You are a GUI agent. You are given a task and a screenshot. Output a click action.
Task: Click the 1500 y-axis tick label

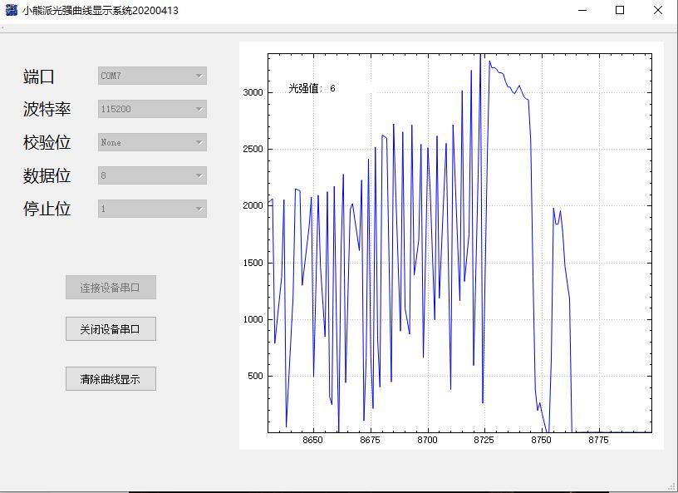pyautogui.click(x=253, y=263)
